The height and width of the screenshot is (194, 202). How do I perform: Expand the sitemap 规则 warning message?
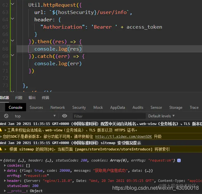click(5, 149)
